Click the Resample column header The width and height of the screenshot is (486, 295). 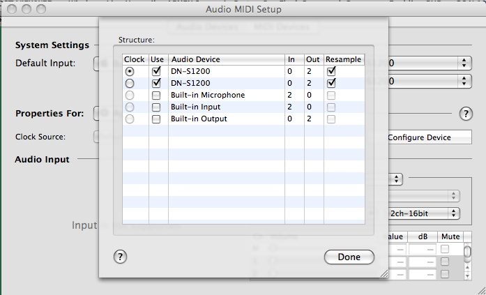[x=344, y=59]
